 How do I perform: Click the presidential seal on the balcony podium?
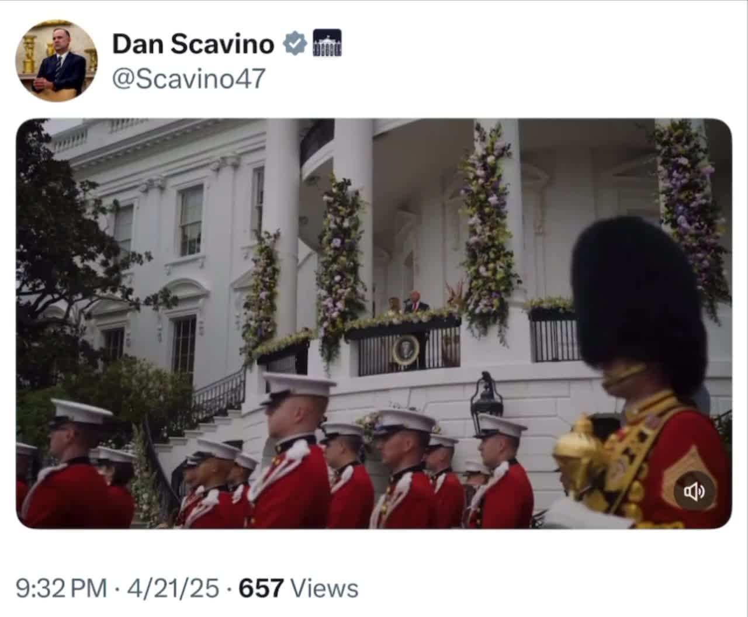coord(406,351)
